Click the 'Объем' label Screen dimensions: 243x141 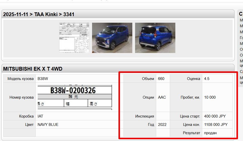pyautogui.click(x=148, y=79)
